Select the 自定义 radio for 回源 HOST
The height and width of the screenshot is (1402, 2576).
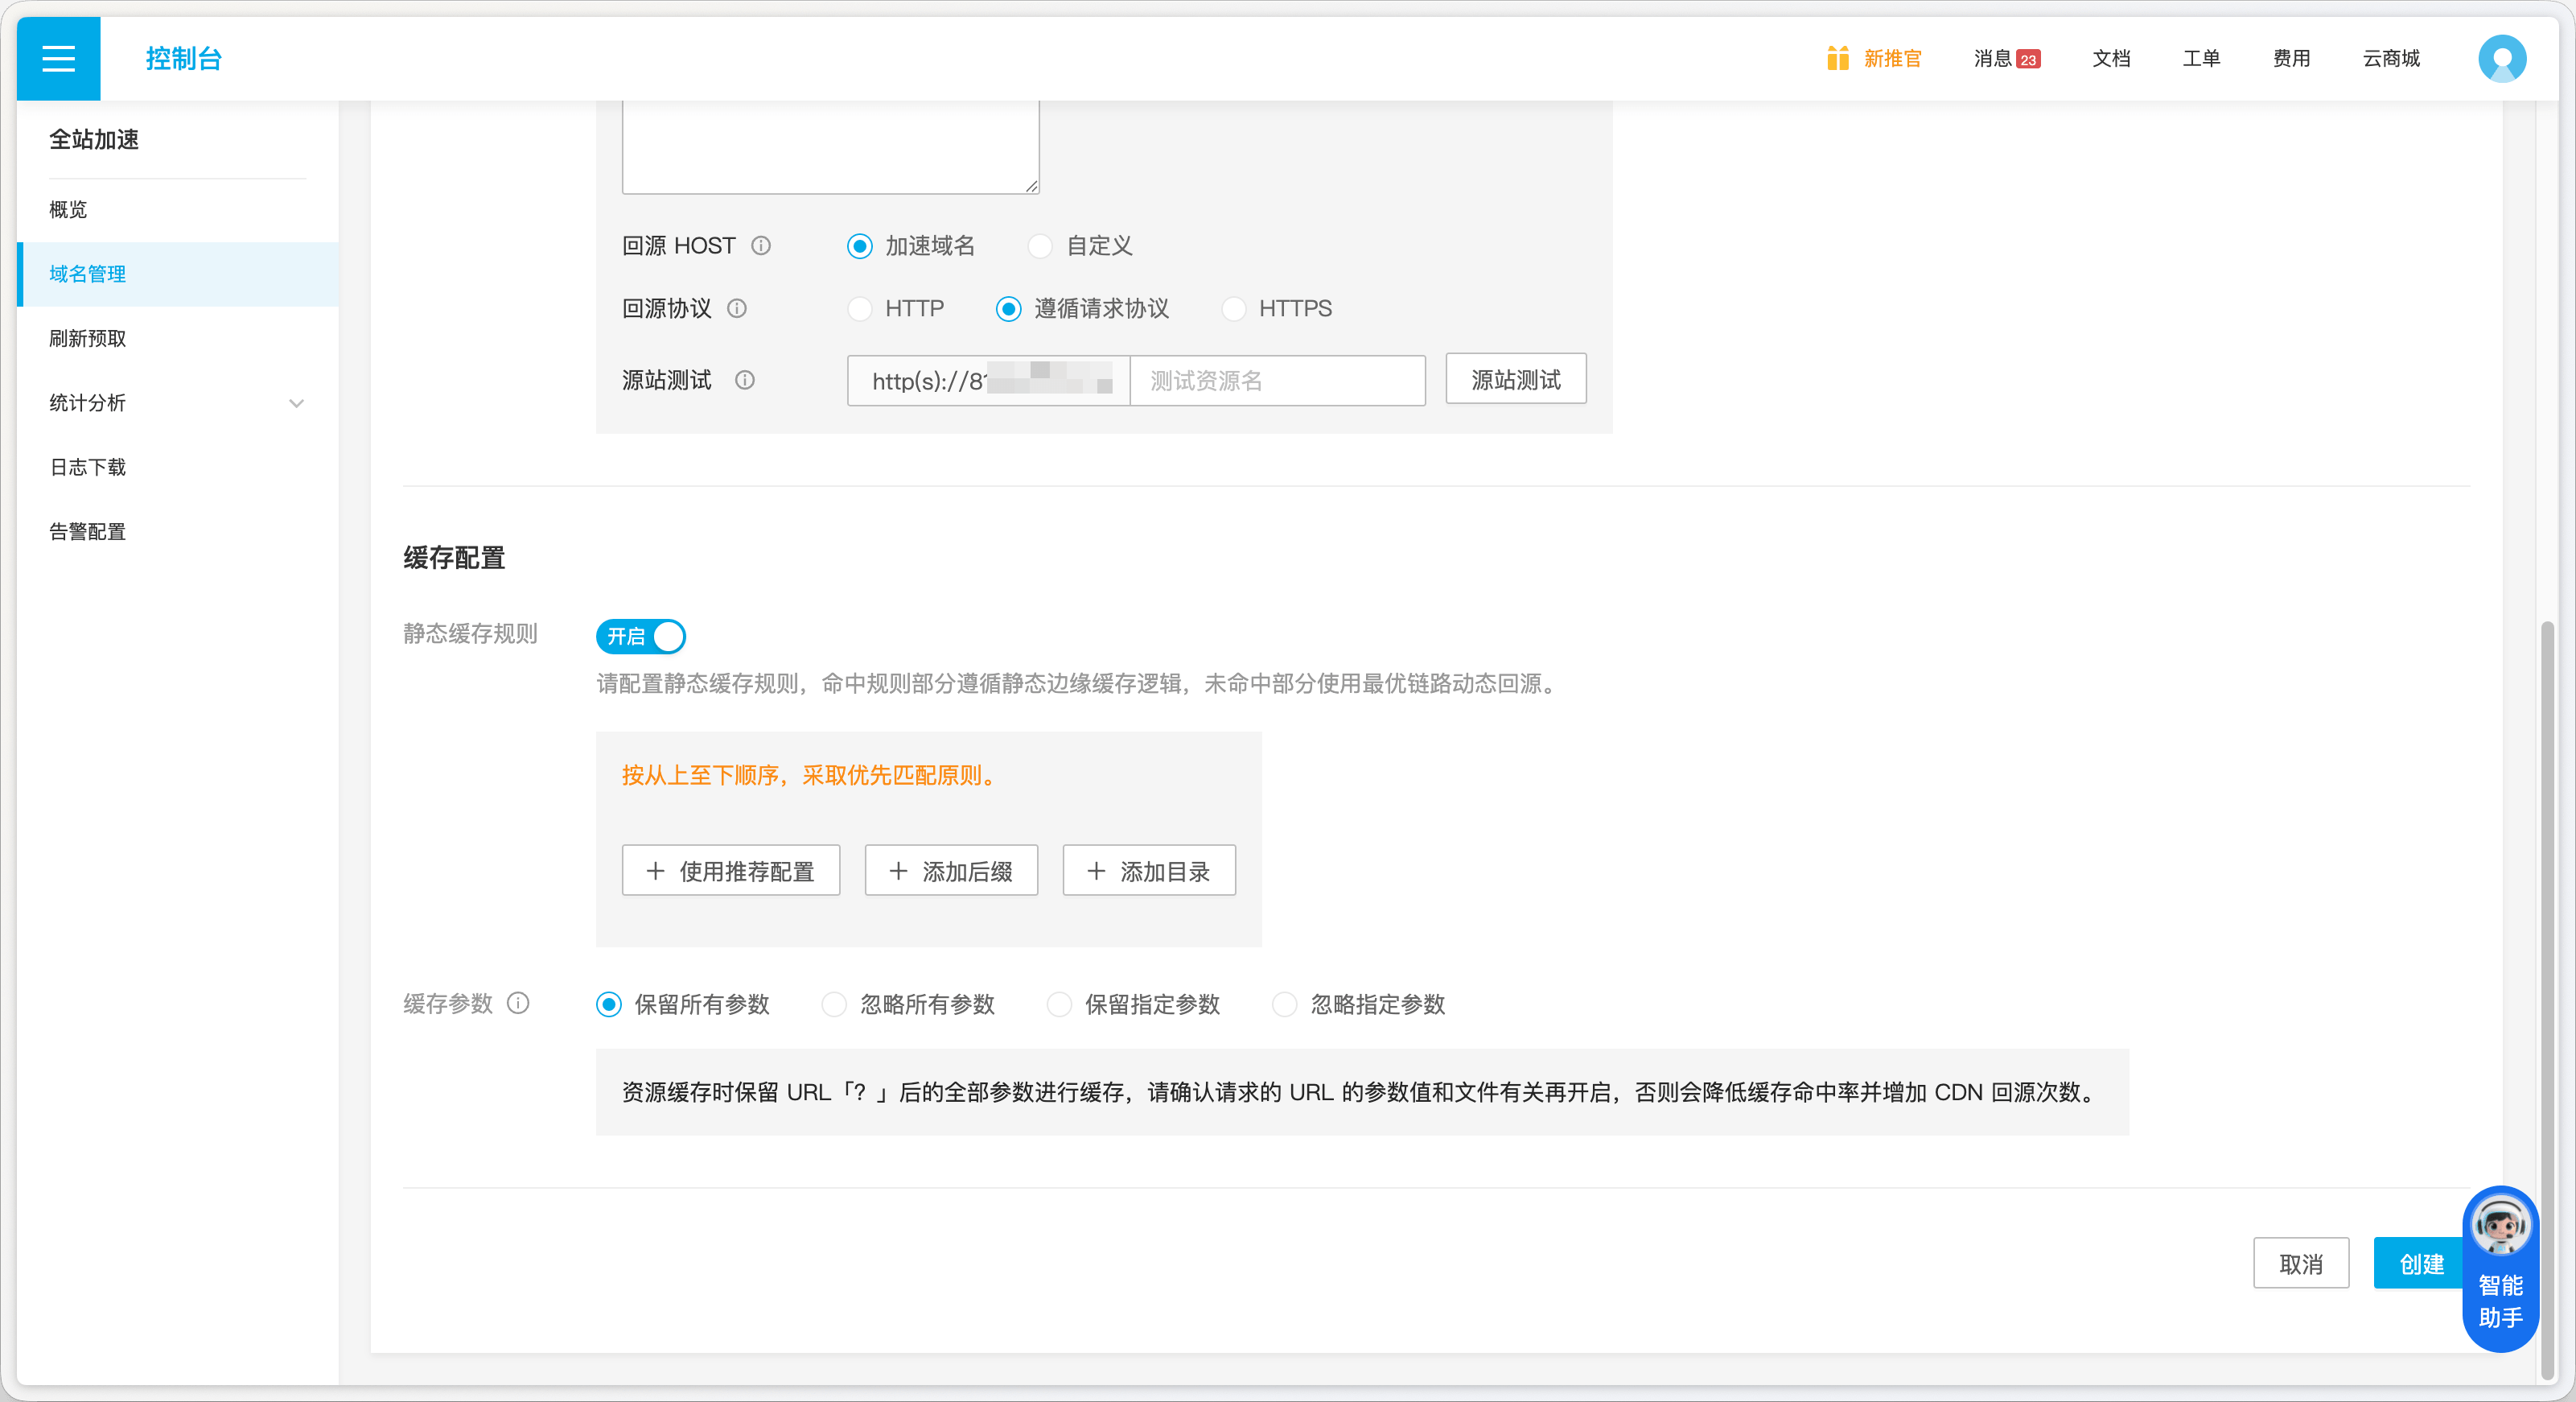[x=1040, y=245]
